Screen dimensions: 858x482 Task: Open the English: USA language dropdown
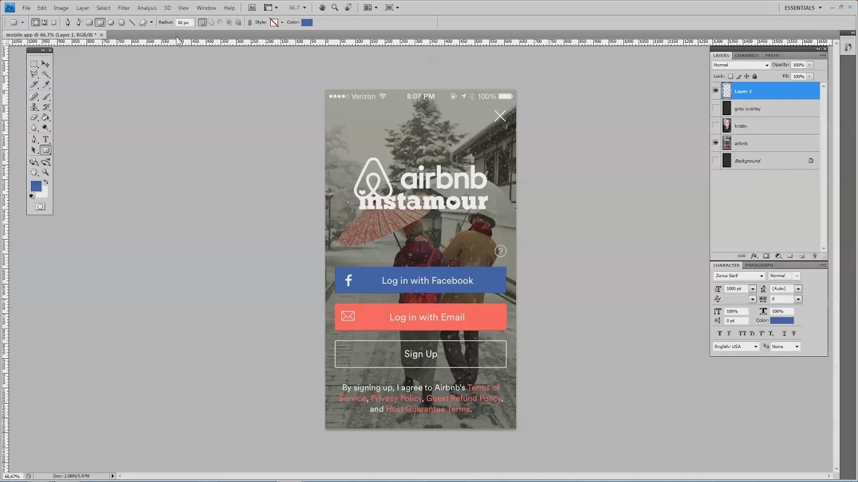736,346
